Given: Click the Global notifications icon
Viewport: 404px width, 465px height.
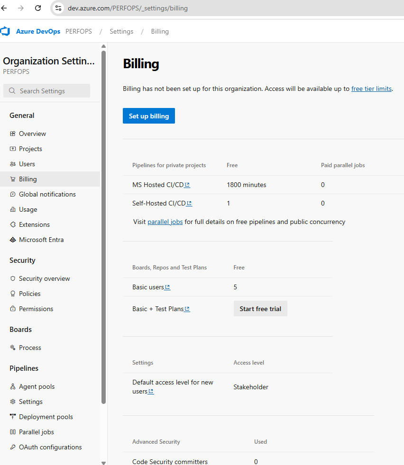Looking at the screenshot, I should [12, 194].
